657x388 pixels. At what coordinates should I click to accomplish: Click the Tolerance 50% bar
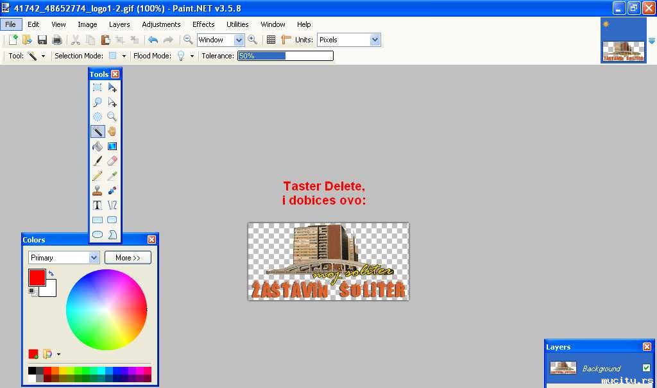pos(286,56)
